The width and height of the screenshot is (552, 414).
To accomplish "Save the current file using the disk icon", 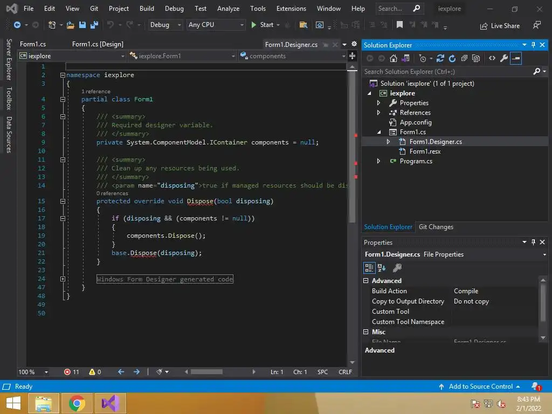I will click(x=82, y=25).
